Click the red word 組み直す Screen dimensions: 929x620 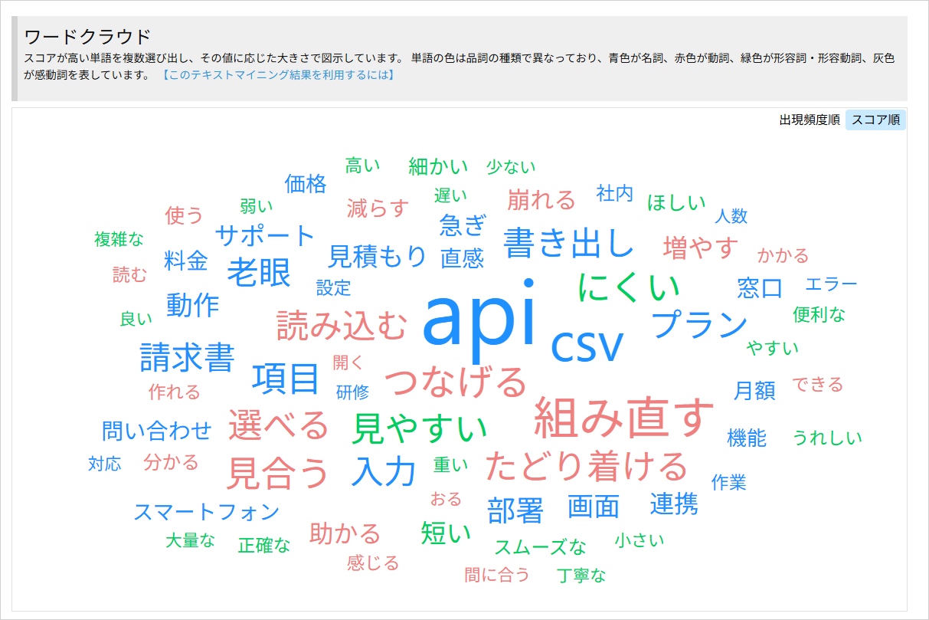coord(623,418)
